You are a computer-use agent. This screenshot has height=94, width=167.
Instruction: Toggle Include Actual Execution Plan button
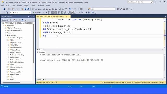tap(59, 13)
